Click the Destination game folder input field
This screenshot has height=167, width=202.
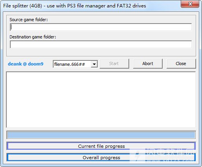tap(101, 44)
